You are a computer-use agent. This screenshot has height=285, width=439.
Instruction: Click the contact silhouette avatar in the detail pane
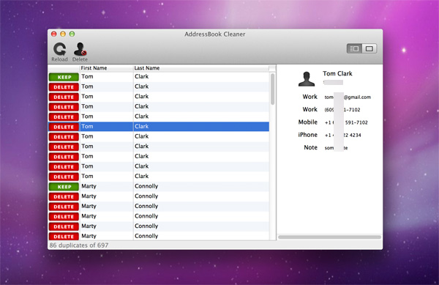coord(307,78)
